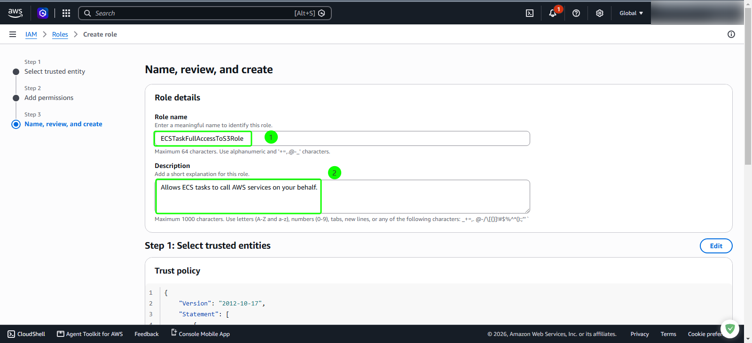
Task: Edit the Step 1 trusted entities
Action: tap(716, 246)
